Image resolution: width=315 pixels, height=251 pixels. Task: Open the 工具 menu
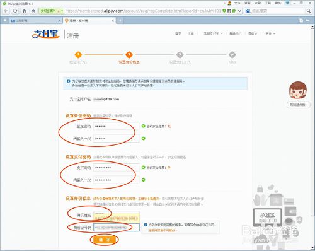point(268,3)
